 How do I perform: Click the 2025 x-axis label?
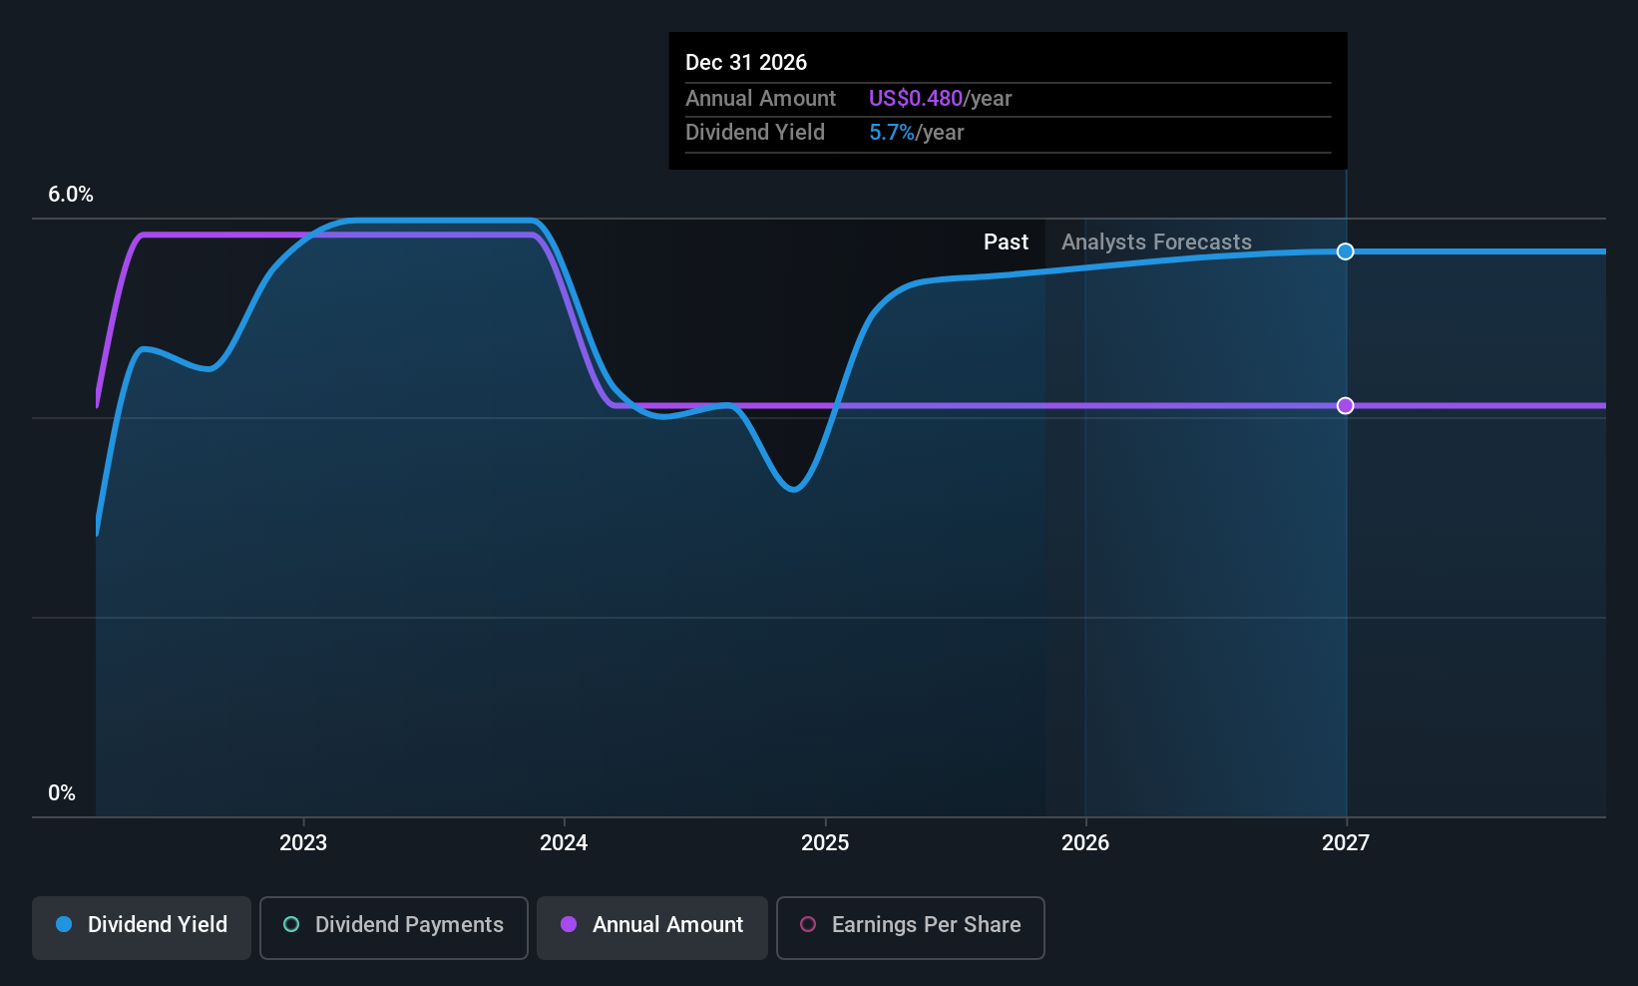pos(825,843)
